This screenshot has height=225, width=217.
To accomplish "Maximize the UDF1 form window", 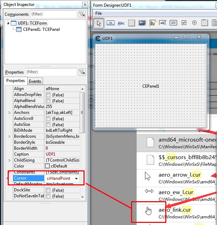I will tap(186, 37).
